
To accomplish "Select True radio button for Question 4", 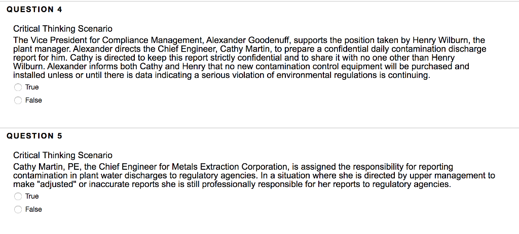I will (18, 87).
